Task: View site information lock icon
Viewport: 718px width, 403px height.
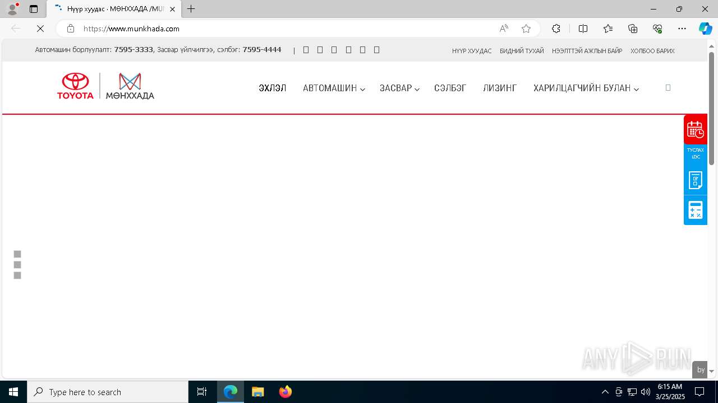Action: 71,29
